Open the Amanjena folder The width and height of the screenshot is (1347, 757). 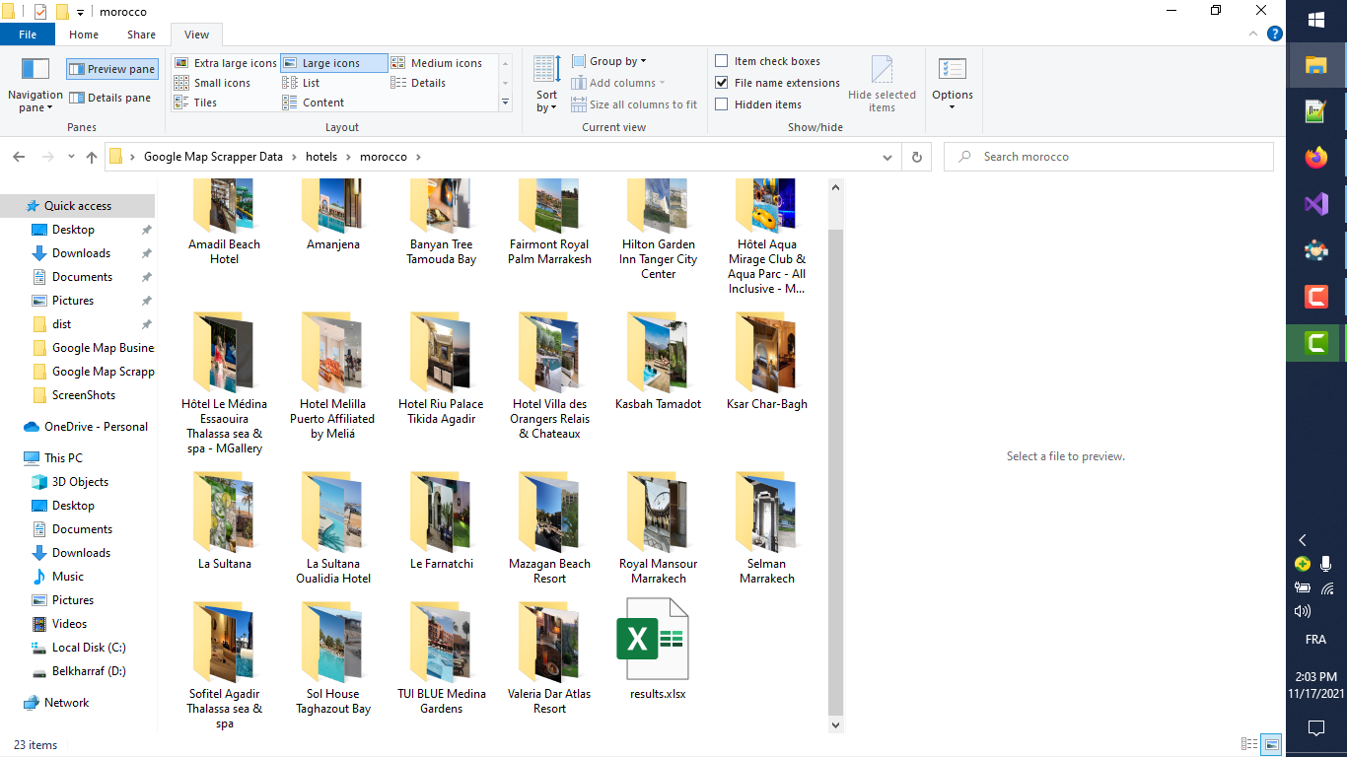333,215
